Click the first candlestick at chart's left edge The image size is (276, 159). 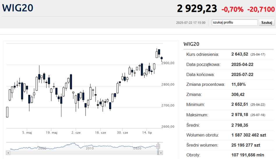pos(7,112)
